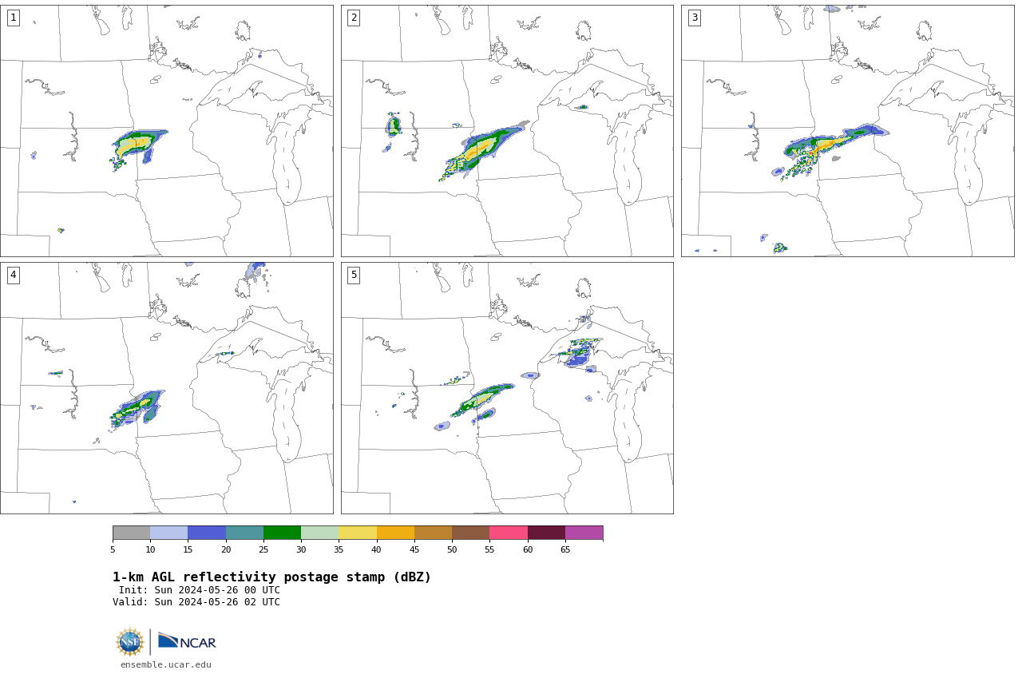The height and width of the screenshot is (674, 1022).
Task: Click the panel number 3 label
Action: pos(694,18)
